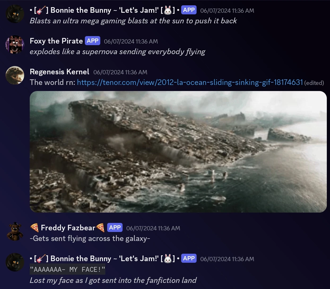The image size is (330, 289).
Task: Click the bottom Bonnie the Bunny 'Let's Jam!' username
Action: pos(105,258)
